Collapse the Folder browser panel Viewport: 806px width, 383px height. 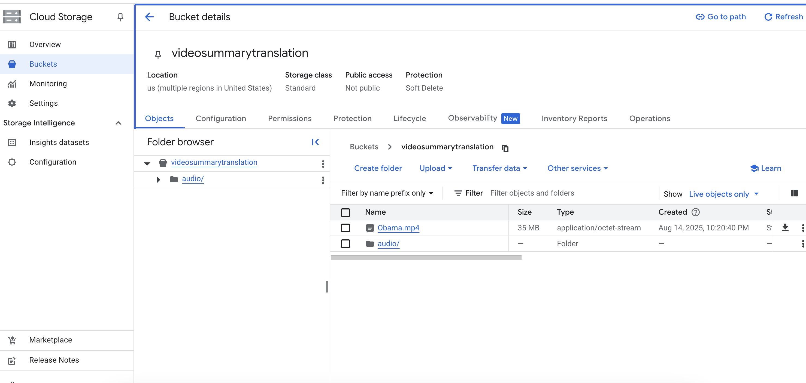tap(315, 142)
